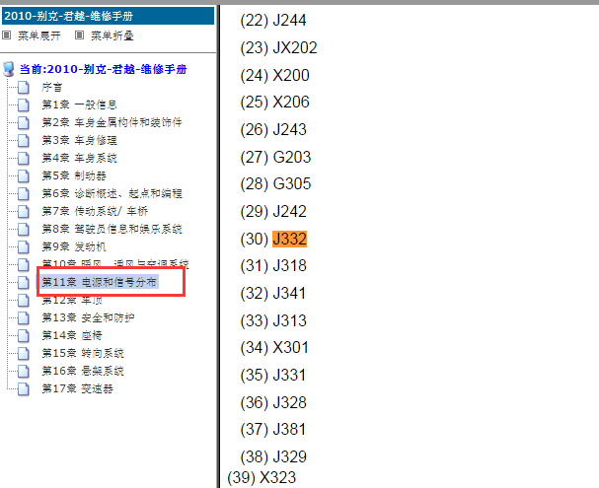Click the page icon beside 第17章 变速器
This screenshot has width=599, height=488.
point(24,388)
